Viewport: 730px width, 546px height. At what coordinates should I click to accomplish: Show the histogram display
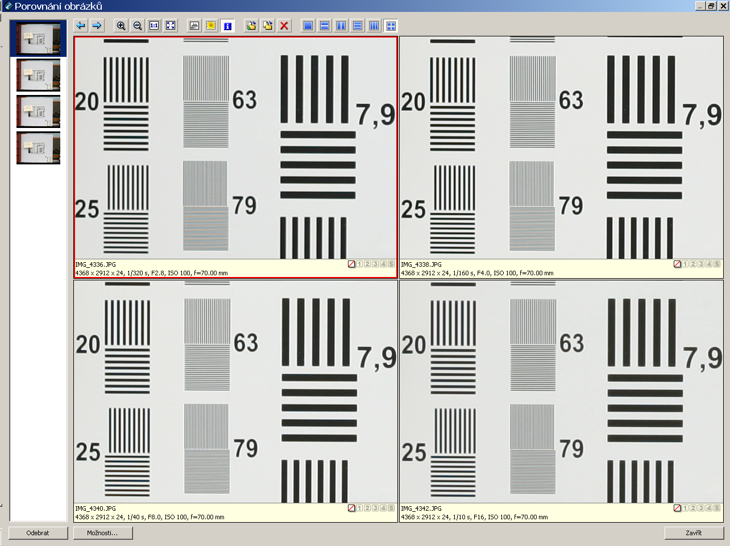(194, 26)
